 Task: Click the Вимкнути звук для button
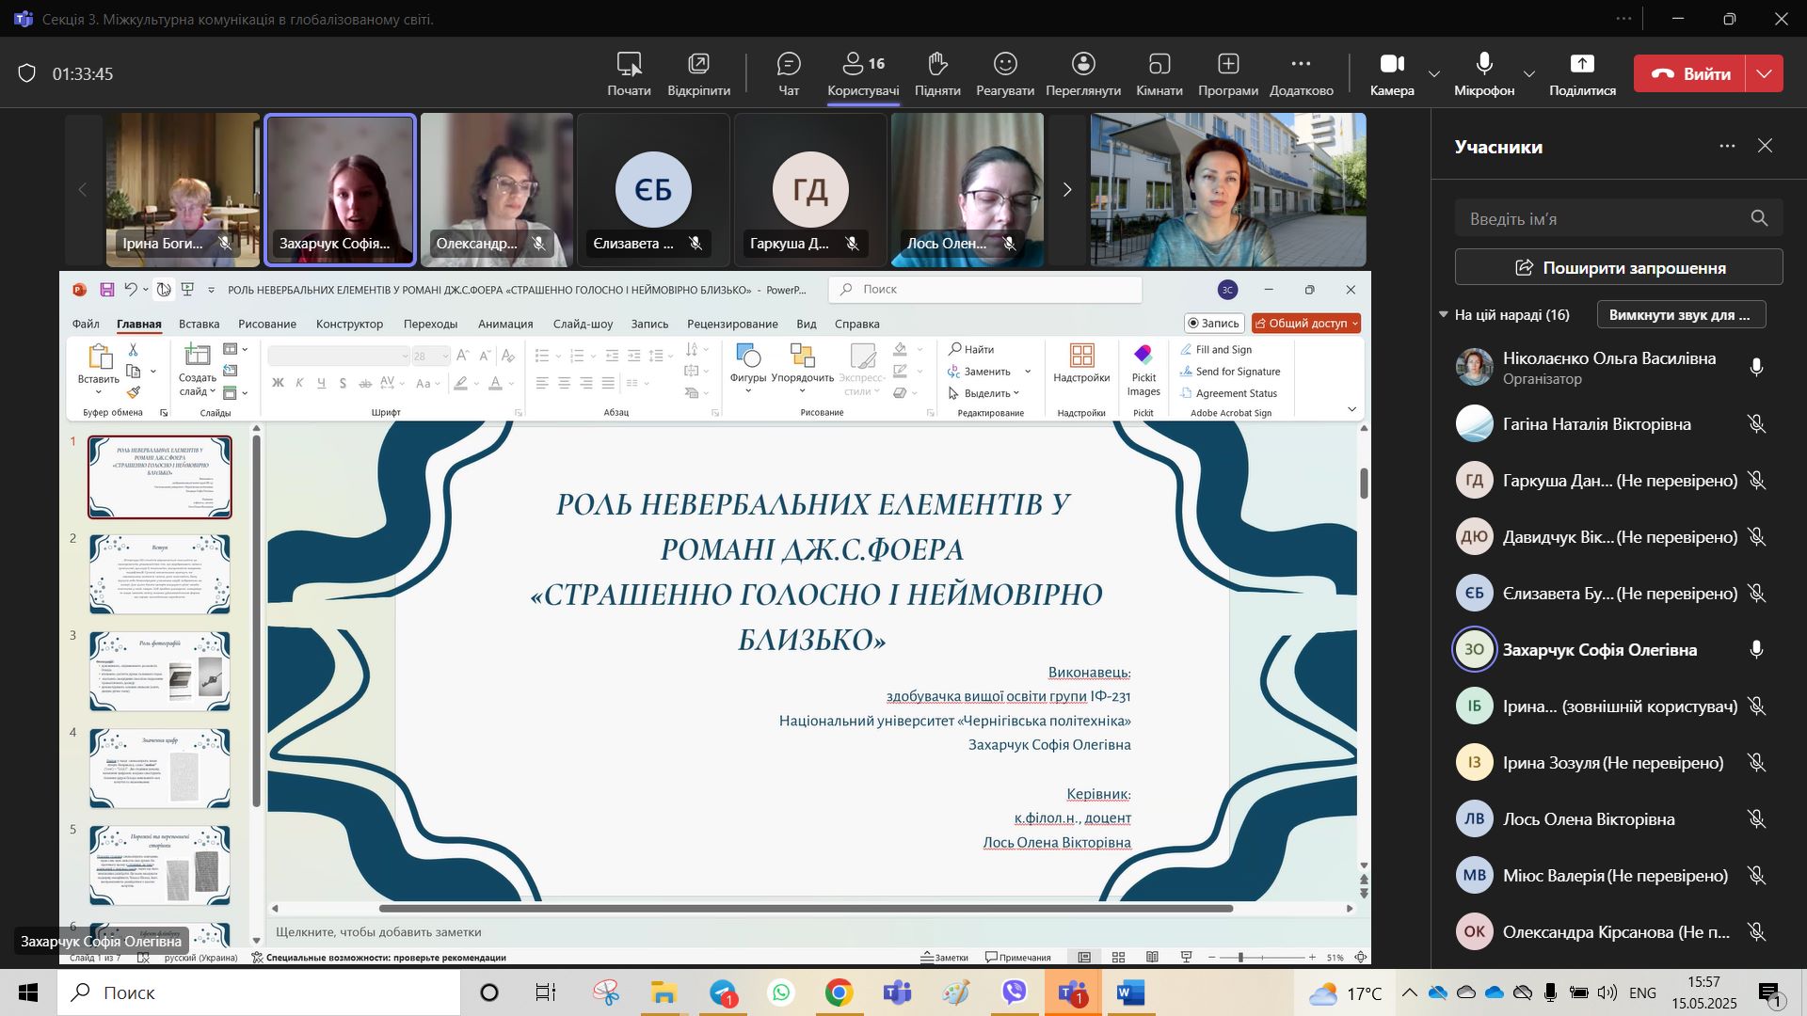[1680, 314]
